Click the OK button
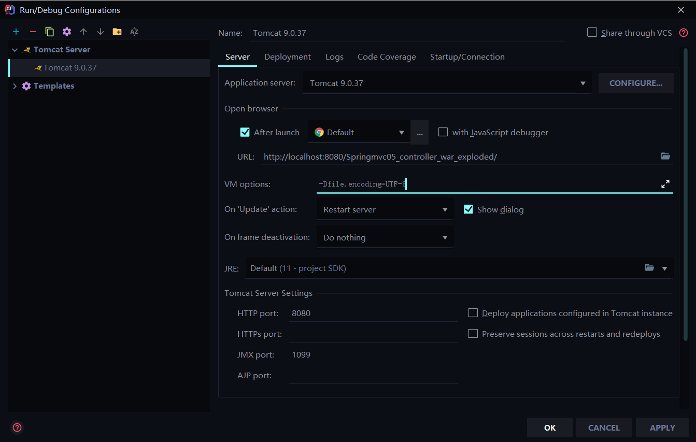Screen dimensions: 696x442 (550, 427)
